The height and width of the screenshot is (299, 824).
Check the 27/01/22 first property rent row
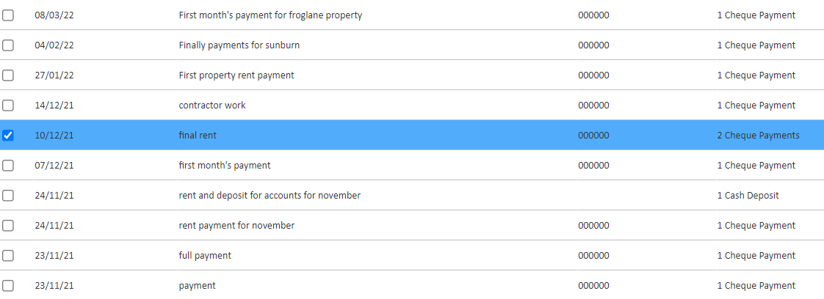8,75
